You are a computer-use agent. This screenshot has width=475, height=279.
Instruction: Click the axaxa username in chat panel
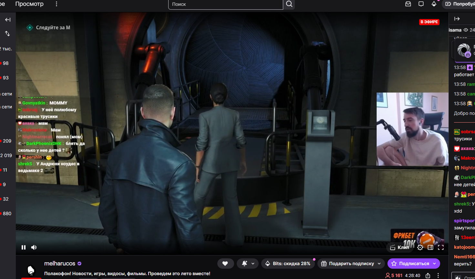(x=468, y=148)
